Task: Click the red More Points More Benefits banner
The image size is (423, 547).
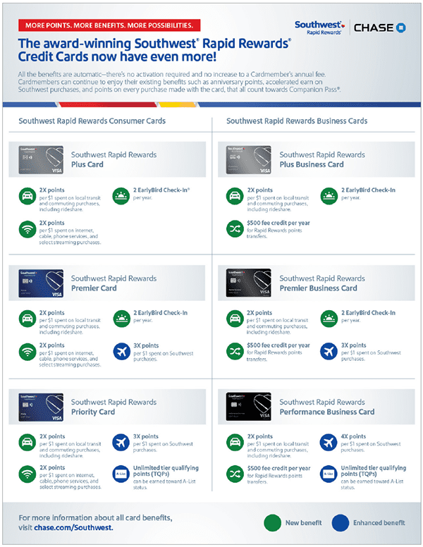Action: 109,25
